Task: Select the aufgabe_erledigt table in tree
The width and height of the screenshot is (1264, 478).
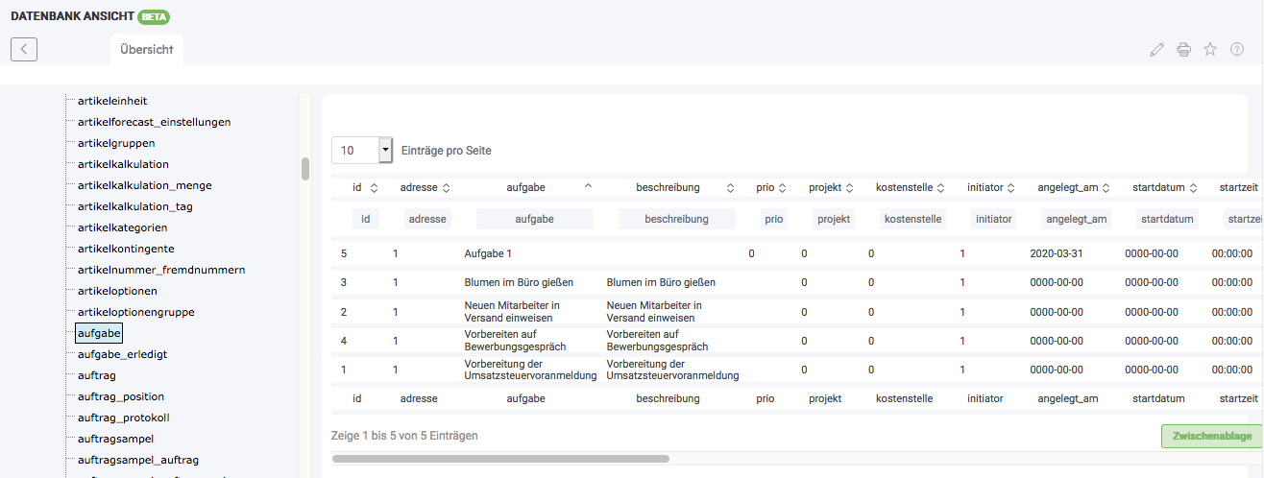Action: coord(122,354)
